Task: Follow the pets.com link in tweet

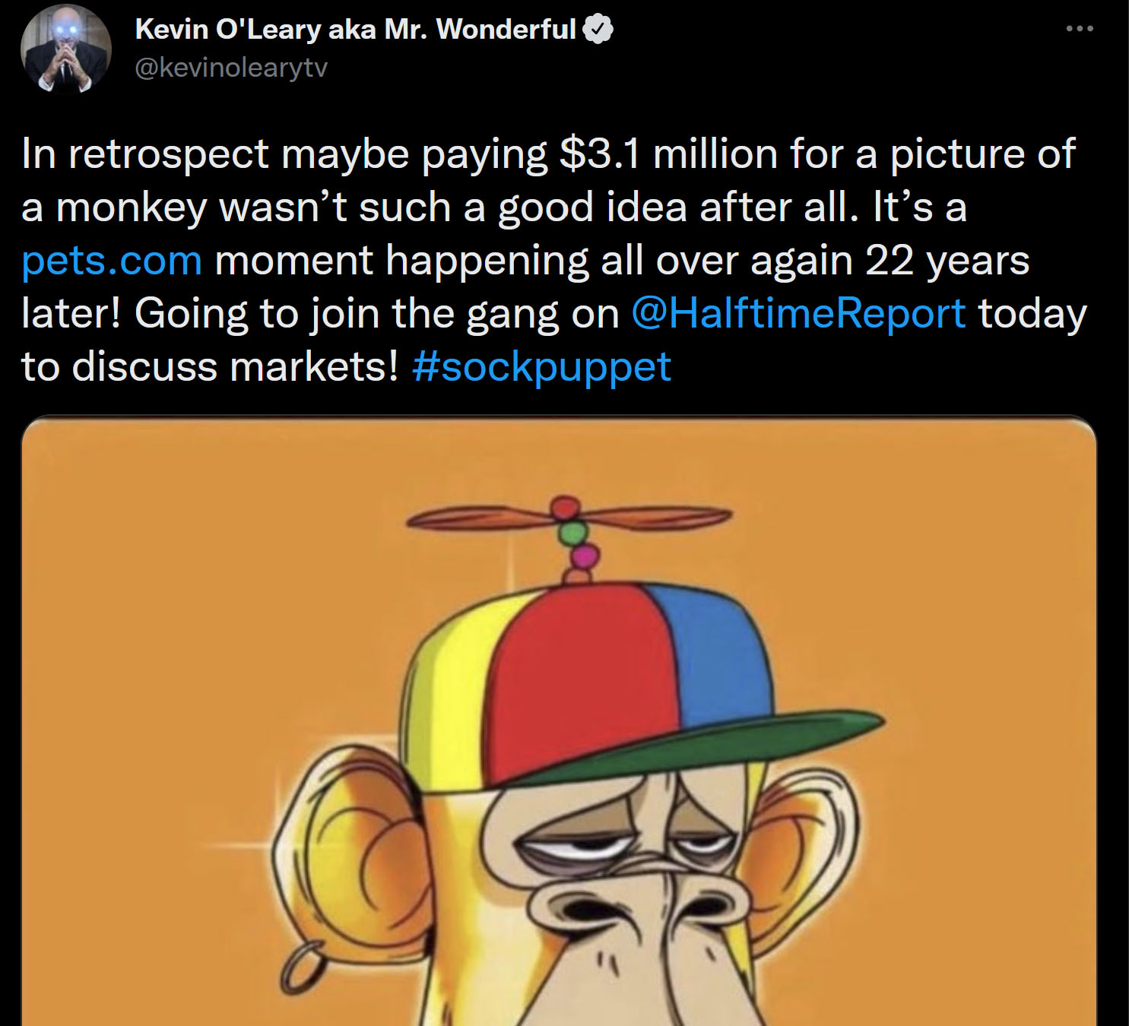Action: [x=112, y=261]
